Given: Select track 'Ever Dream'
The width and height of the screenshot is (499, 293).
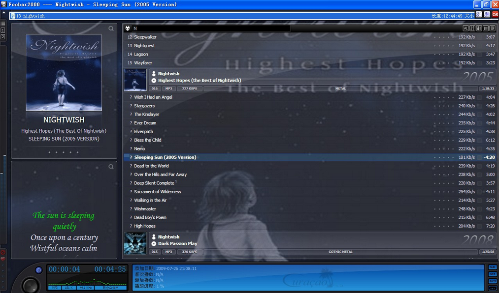Looking at the screenshot, I should pyautogui.click(x=310, y=123).
